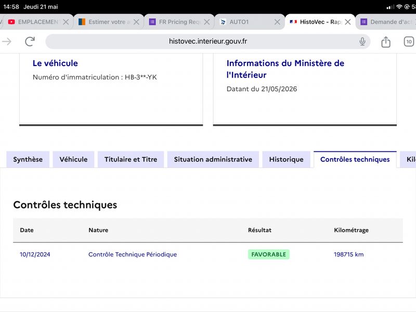416x312 pixels.
Task: Close the FR Pricing Req tab
Action: point(206,22)
